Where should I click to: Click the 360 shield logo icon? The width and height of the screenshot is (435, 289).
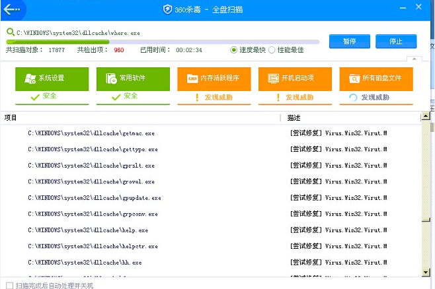(x=167, y=10)
